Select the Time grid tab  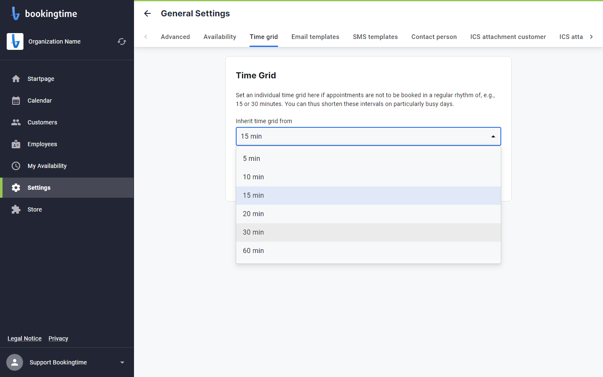tap(264, 37)
